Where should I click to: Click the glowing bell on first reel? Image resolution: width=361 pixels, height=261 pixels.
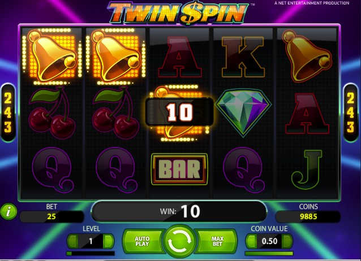52,56
